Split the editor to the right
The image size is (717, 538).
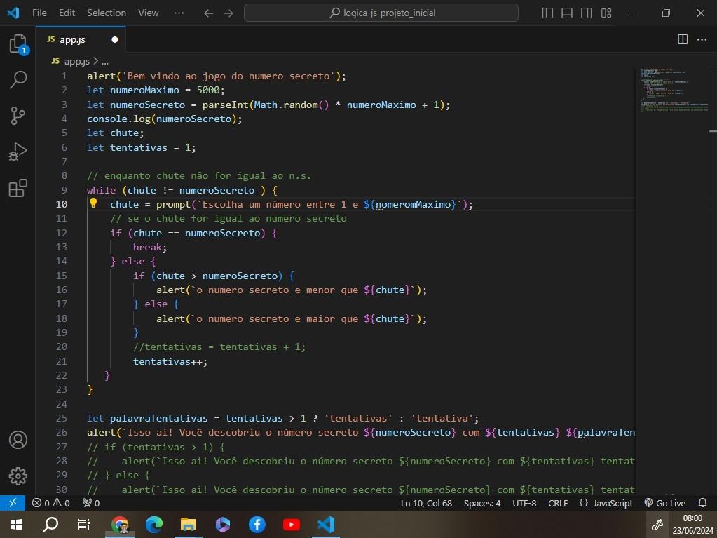tap(683, 40)
